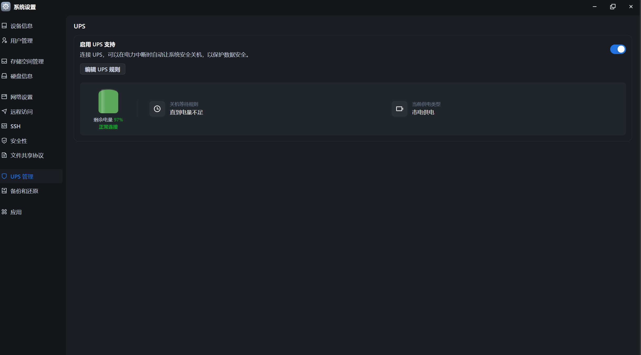Viewport: 641px width, 355px height.
Task: Restore down the 系统设置 window
Action: 613,7
